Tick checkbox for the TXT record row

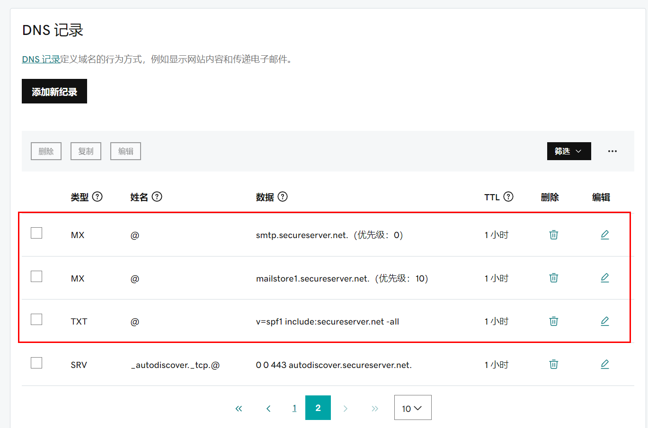pyautogui.click(x=36, y=319)
